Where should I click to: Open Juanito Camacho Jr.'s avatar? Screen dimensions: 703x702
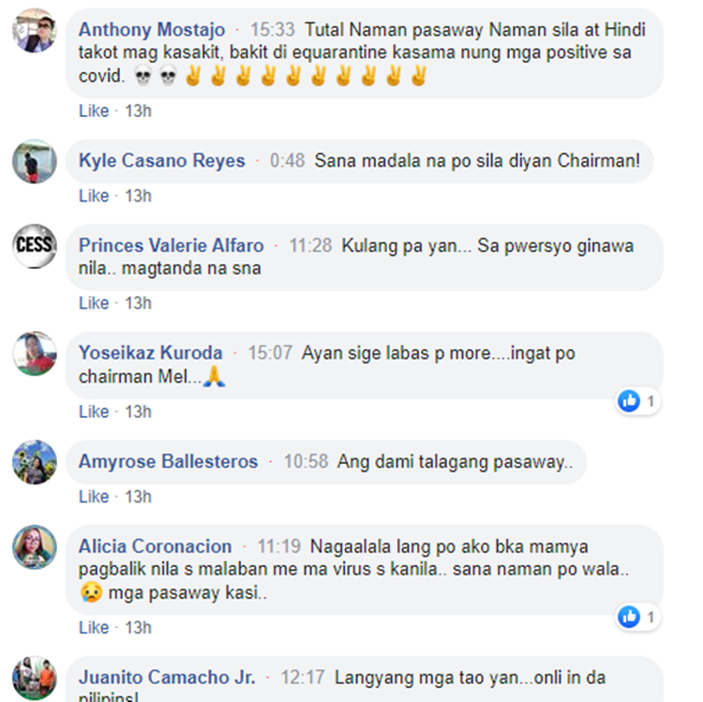click(35, 678)
